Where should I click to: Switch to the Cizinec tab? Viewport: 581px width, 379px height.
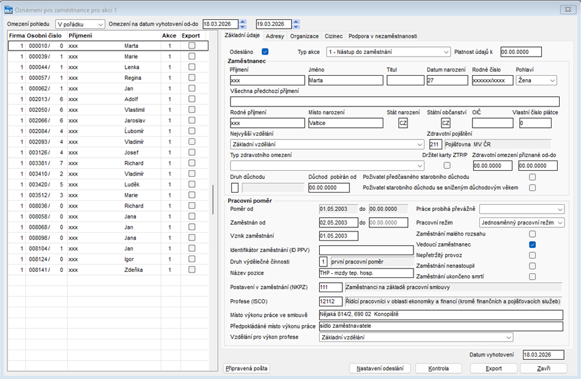[334, 36]
